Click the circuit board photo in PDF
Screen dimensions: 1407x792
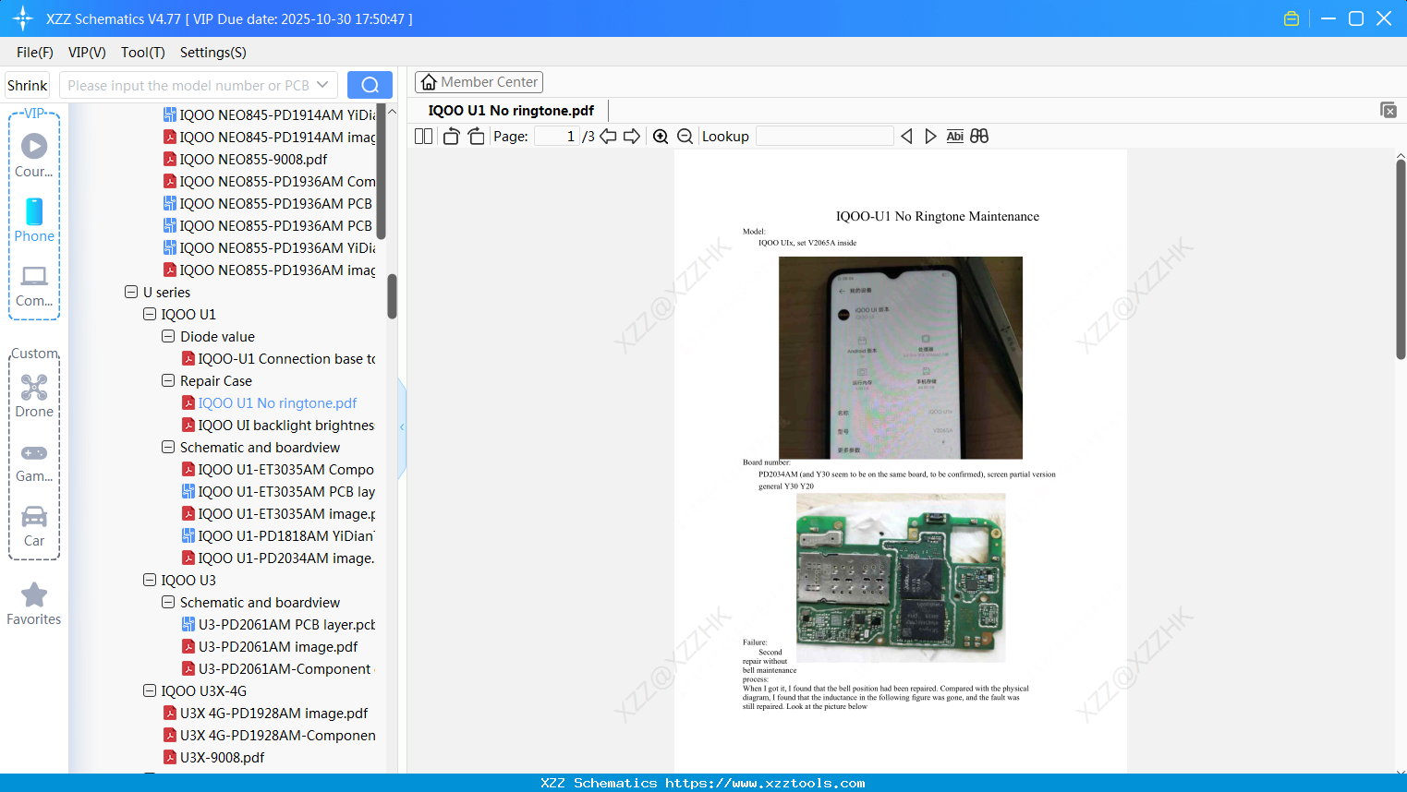coord(901,578)
